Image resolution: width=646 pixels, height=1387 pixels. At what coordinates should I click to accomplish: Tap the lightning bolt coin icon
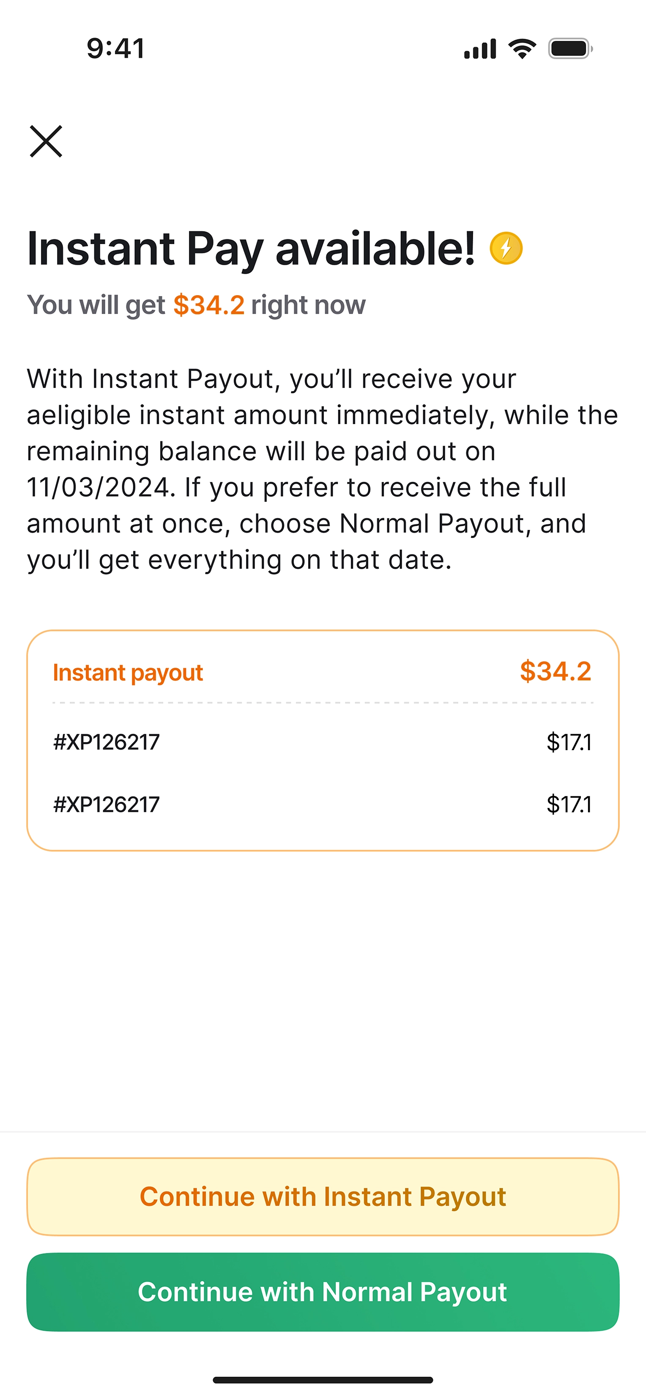pos(506,248)
